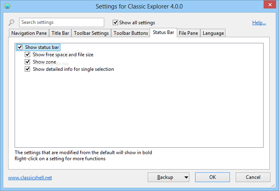This screenshot has height=191, width=279.
Task: Uncheck Show status bar option
Action: 20,47
